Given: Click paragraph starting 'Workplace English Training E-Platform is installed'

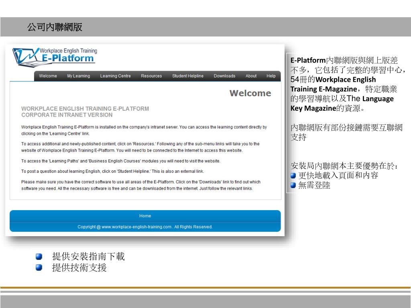Looking at the screenshot, I should (x=144, y=130).
